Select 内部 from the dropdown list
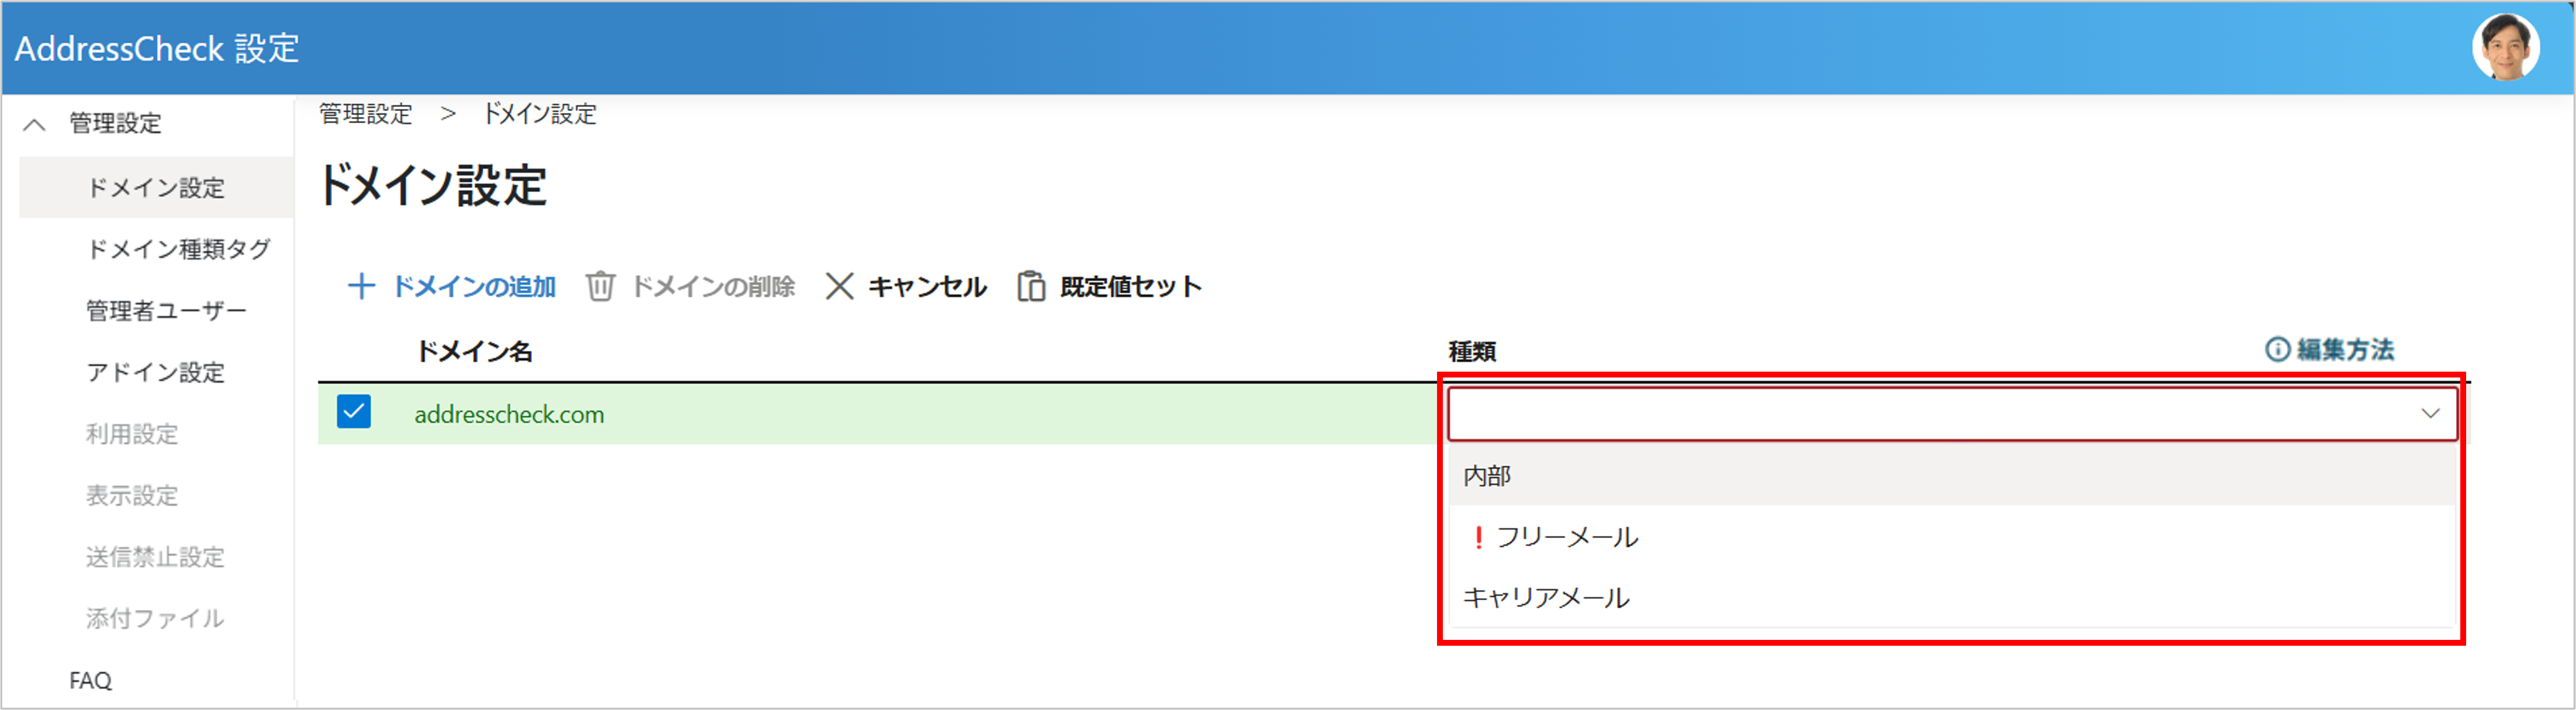This screenshot has height=710, width=2576. click(x=1487, y=476)
